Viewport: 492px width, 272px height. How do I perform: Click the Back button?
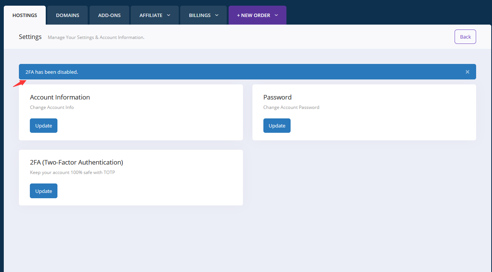point(465,37)
